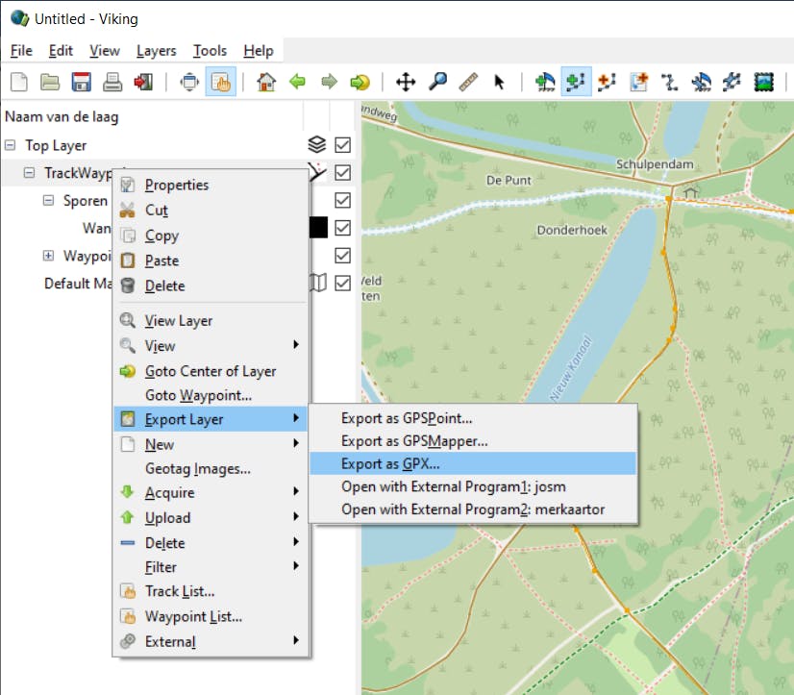Collapse the Top Layer tree node
The image size is (794, 695).
[x=11, y=146]
